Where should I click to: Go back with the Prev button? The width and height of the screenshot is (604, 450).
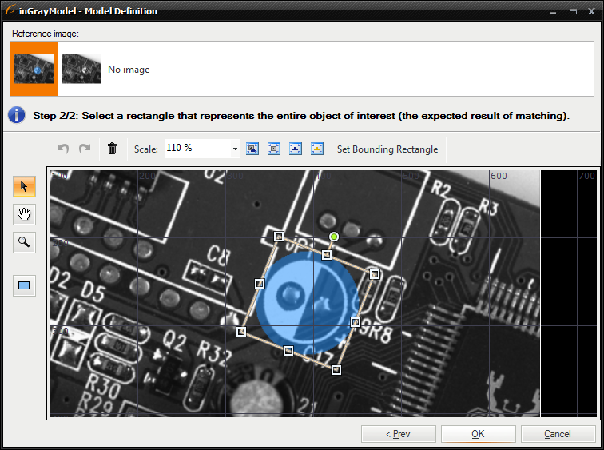398,434
